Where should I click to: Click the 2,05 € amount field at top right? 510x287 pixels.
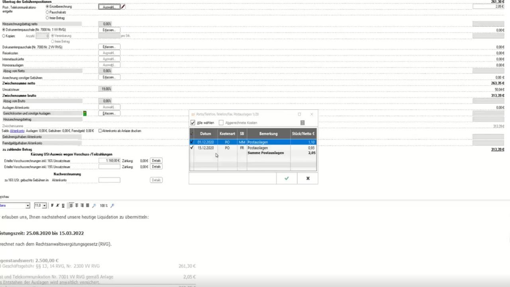[488, 7]
